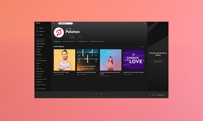The image size is (203, 121).
Task: Open the Desi Hits playlist
Action: click(x=39, y=77)
